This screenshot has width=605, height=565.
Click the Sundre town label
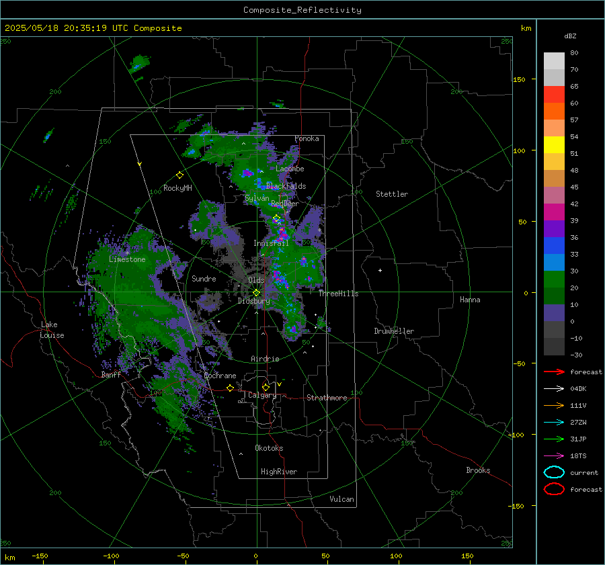tap(204, 278)
